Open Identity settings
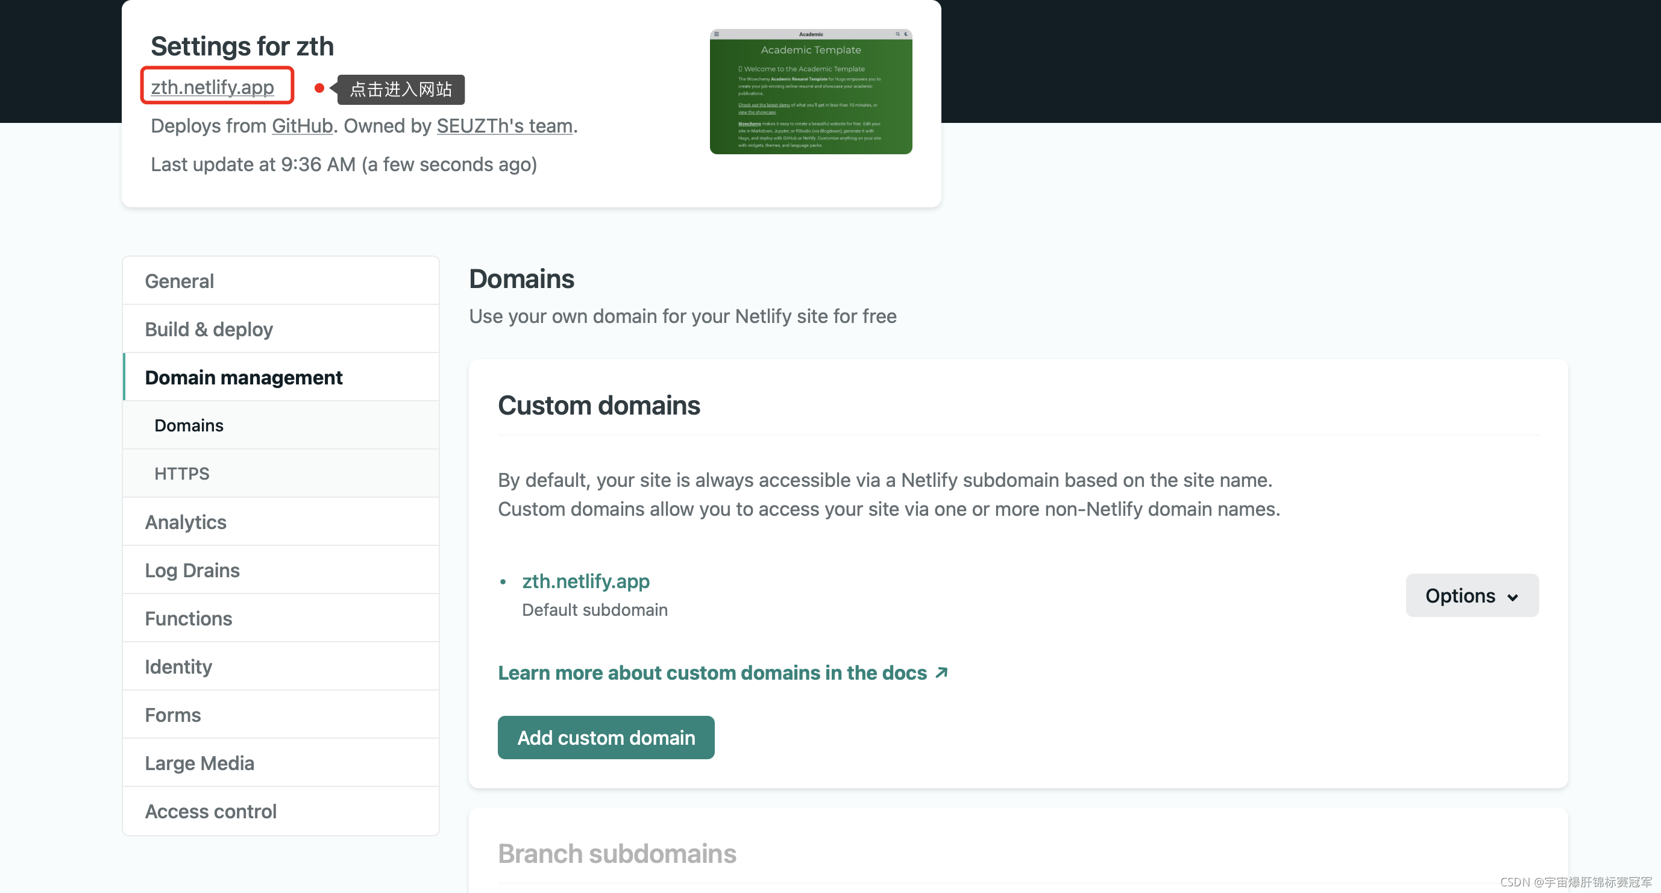The height and width of the screenshot is (893, 1661). pos(178,666)
